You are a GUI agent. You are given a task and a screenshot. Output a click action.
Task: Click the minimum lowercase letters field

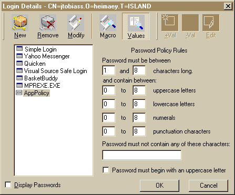(109, 104)
